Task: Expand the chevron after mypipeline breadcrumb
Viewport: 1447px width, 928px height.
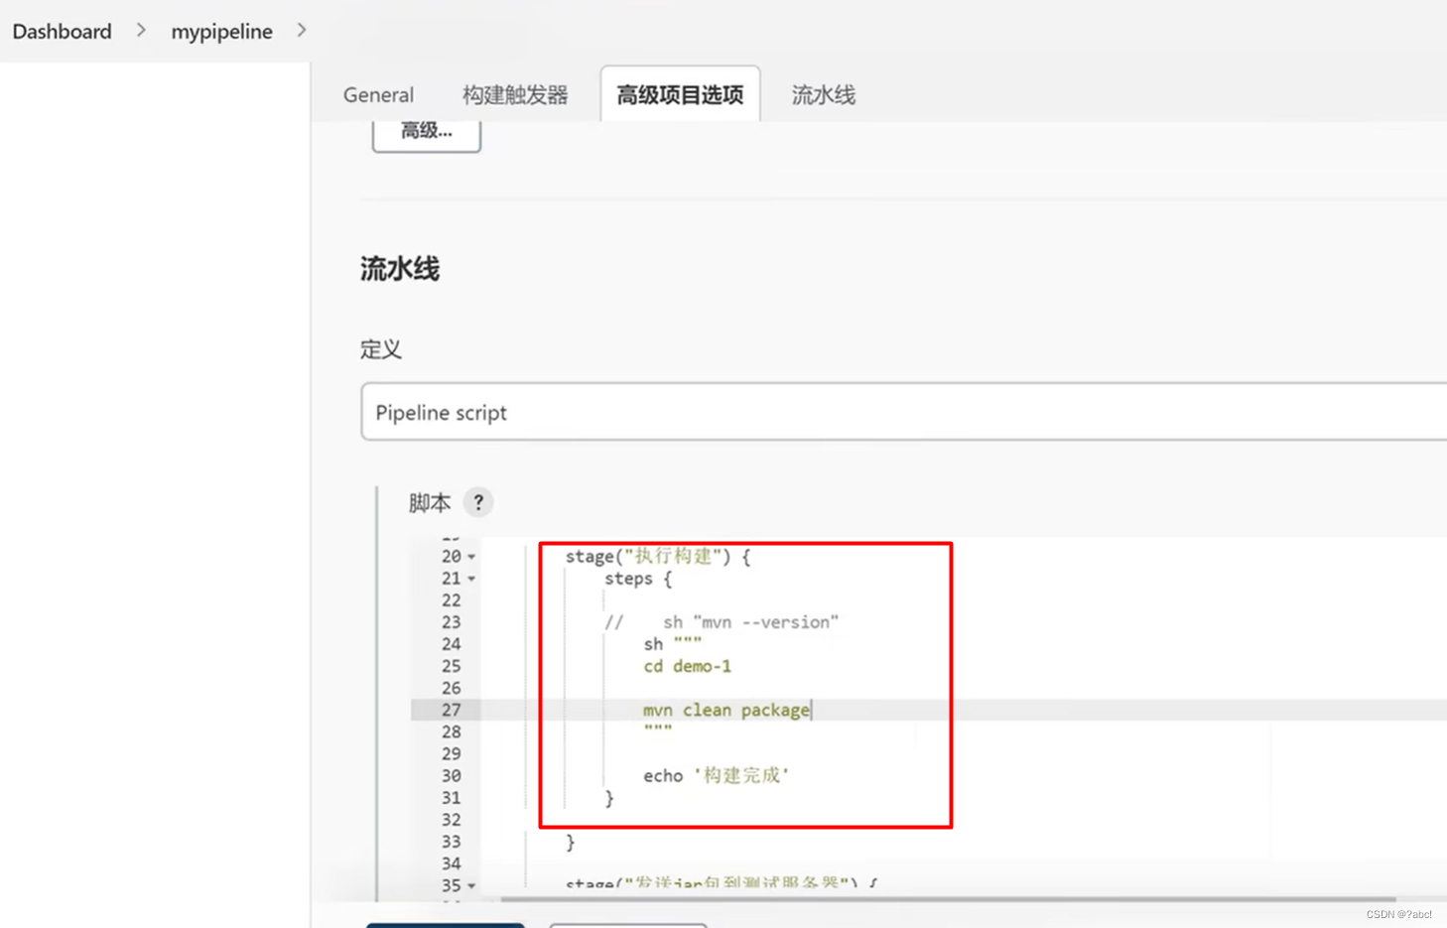Action: 302,31
